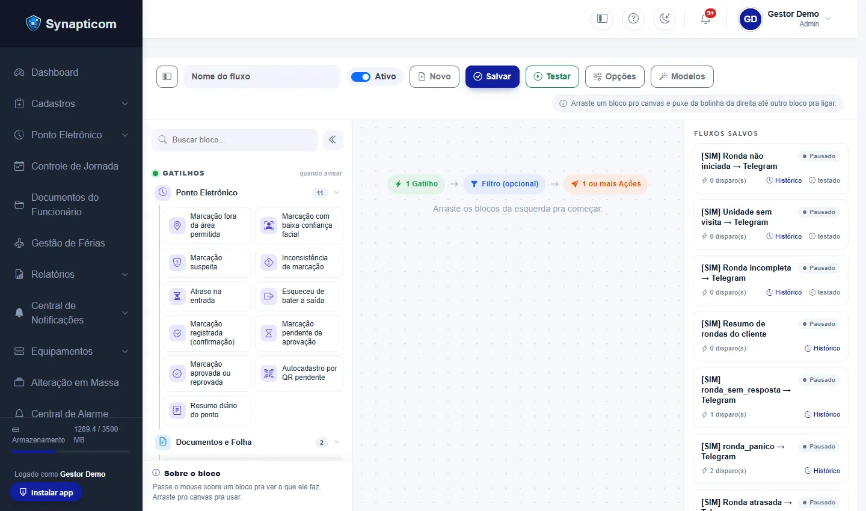
Task: Select the Marcação suspeita shield block
Action: coord(207,262)
